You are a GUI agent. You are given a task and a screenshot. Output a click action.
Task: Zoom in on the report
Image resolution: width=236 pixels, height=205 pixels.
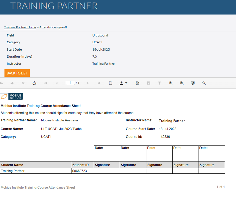[171, 83]
